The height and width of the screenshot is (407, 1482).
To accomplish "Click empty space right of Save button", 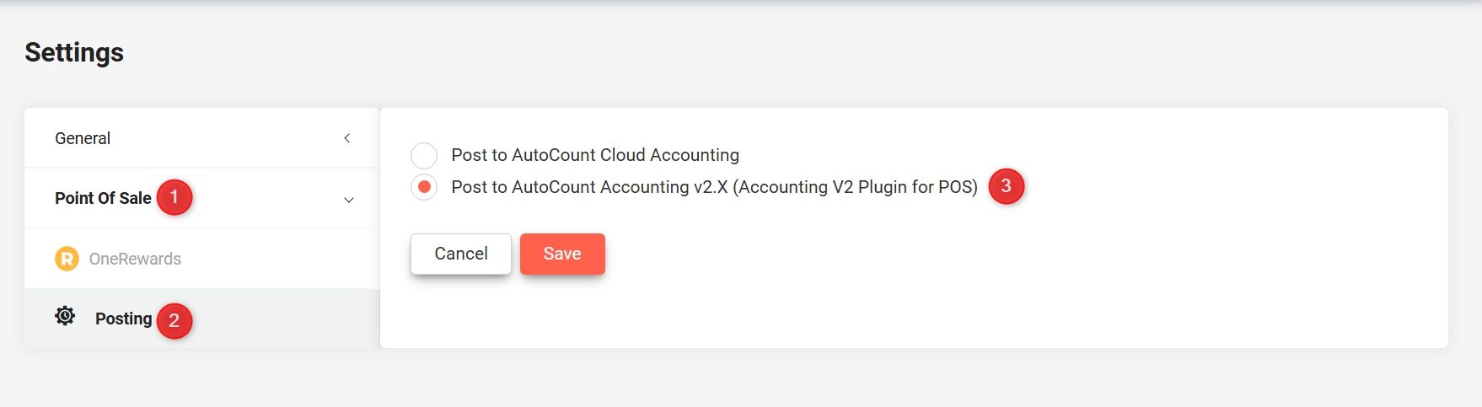I will pos(927,254).
